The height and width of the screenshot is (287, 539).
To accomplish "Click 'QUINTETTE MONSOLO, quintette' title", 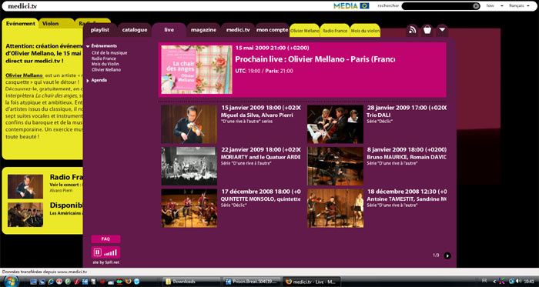I will coord(260,199).
